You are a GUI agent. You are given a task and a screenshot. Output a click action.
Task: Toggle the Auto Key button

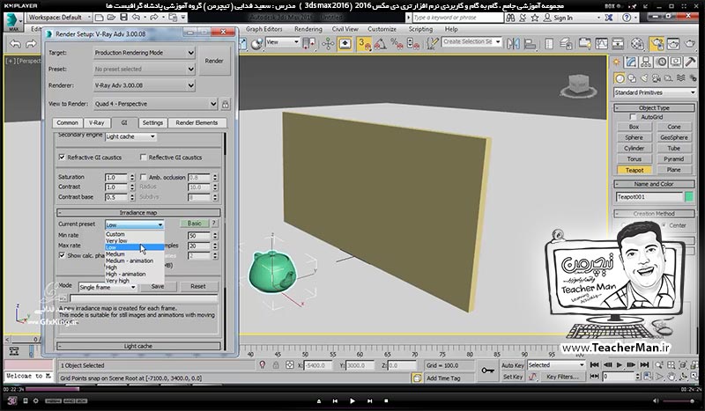(513, 365)
